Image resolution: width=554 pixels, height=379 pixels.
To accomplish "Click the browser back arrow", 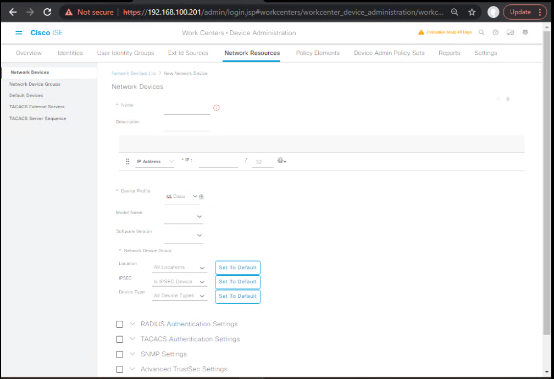I will coord(13,12).
